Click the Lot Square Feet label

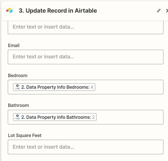pyautogui.click(x=25, y=135)
